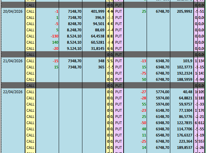Image resolution: width=206 pixels, height=153 pixels.
Task: Click the call quantity cell -130
Action: pos(47,36)
